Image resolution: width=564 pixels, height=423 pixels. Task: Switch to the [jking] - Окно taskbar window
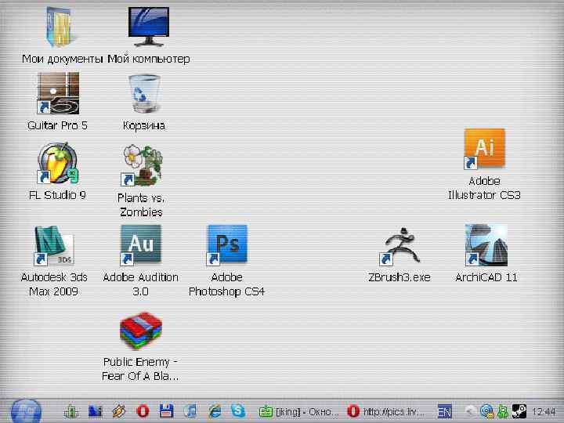click(298, 411)
